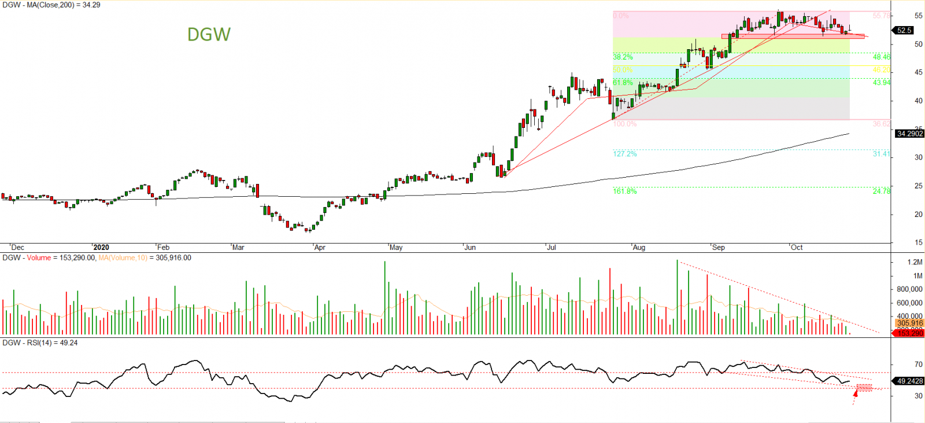
Task: Select the 24.78 Fibonacci price value
Action: pos(882,191)
